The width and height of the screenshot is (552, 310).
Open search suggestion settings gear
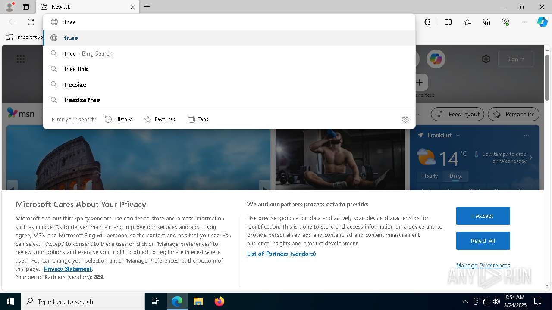pyautogui.click(x=405, y=119)
